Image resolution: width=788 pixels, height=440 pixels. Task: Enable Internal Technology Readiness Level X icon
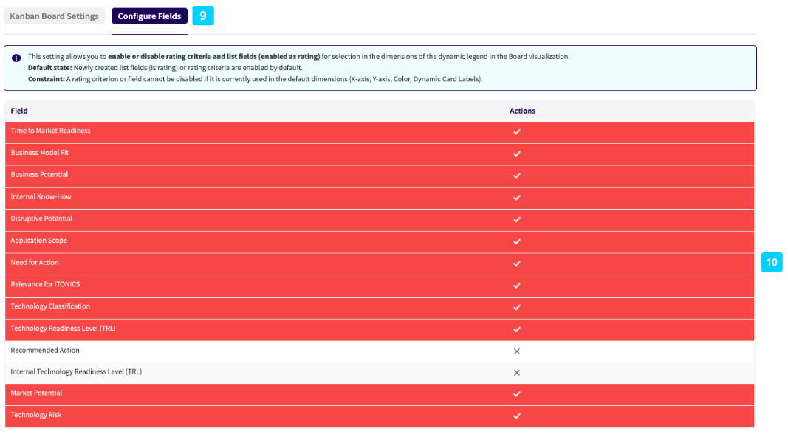pos(517,373)
